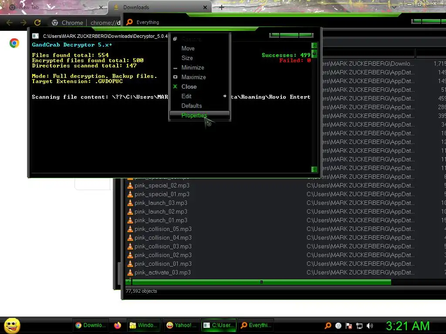The width and height of the screenshot is (446, 334).
Task: Click the path cell next to pink_launch_02.mp3
Action: click(x=360, y=212)
